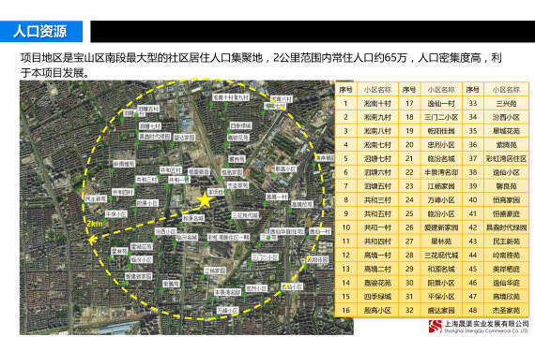Click first 小区名称 column header
The image size is (535, 337).
(x=377, y=90)
